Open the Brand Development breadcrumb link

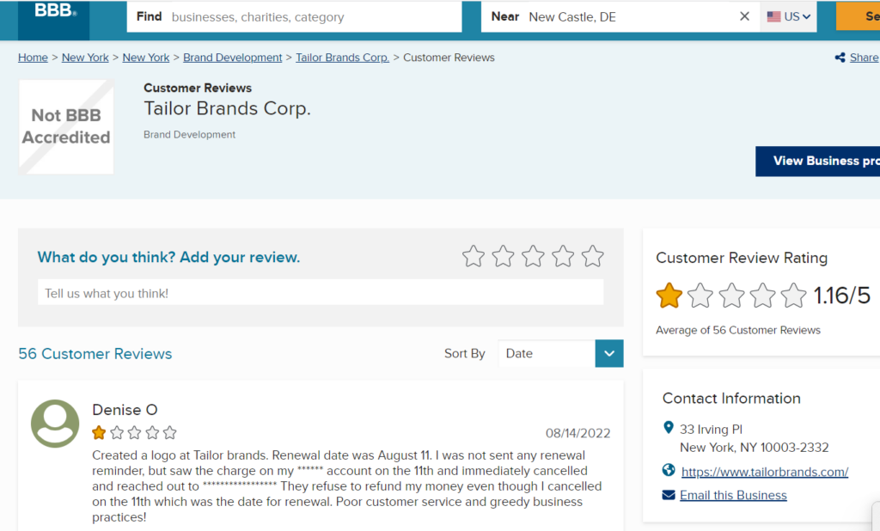232,58
